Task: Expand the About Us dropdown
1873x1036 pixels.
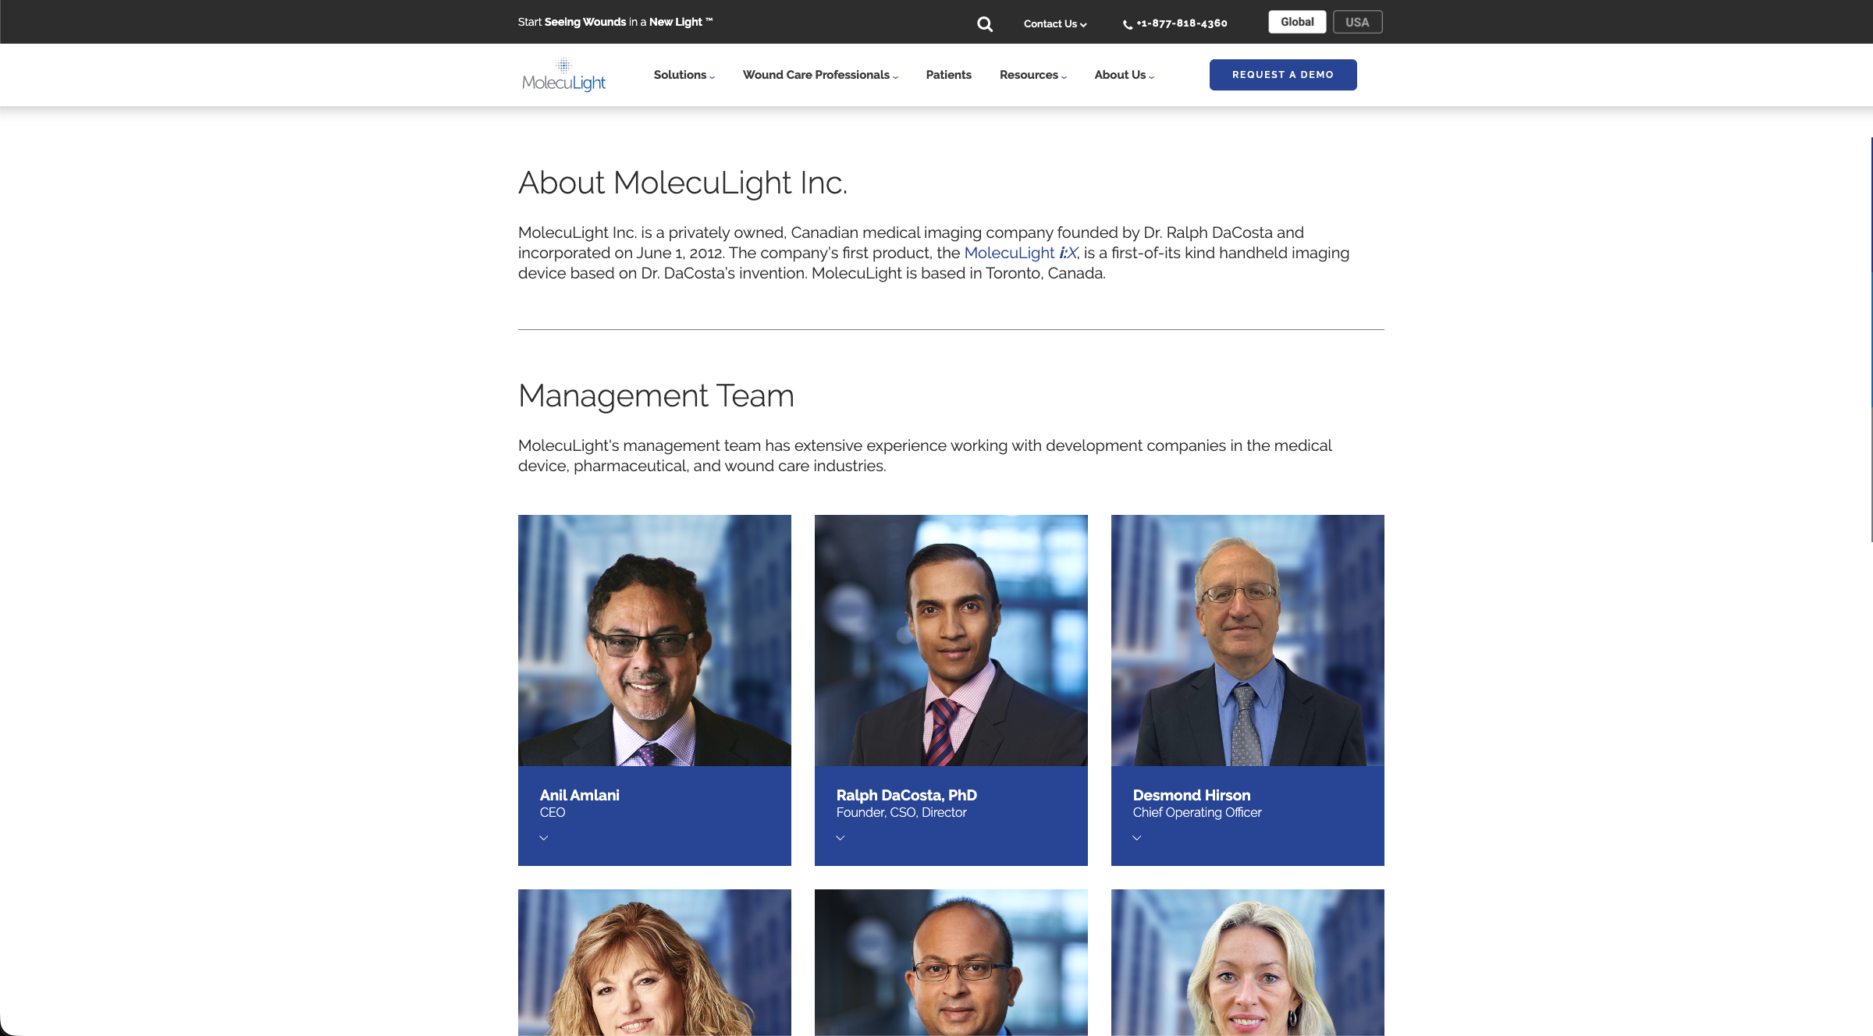Action: 1124,75
